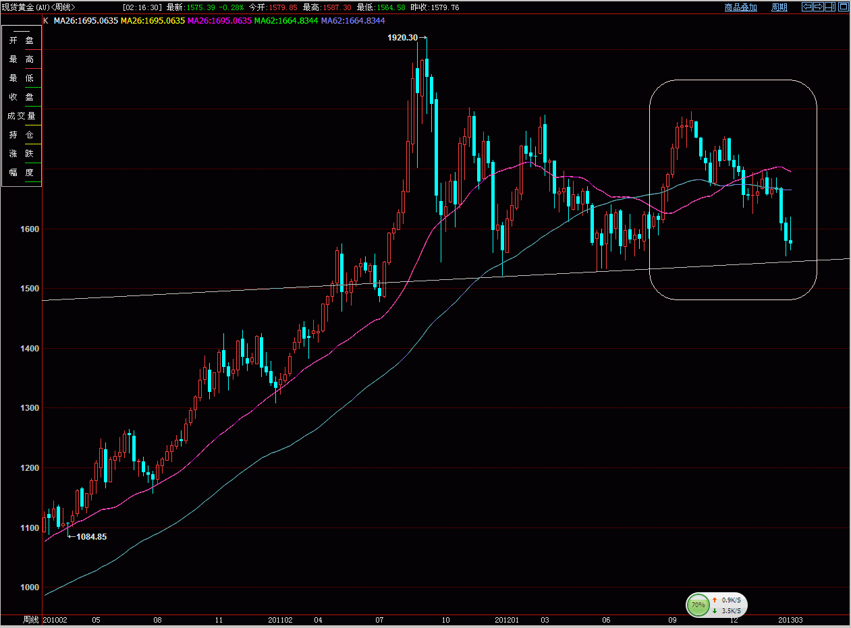Click the [02:16:30] timestamp
This screenshot has width=851, height=628.
(x=143, y=7)
